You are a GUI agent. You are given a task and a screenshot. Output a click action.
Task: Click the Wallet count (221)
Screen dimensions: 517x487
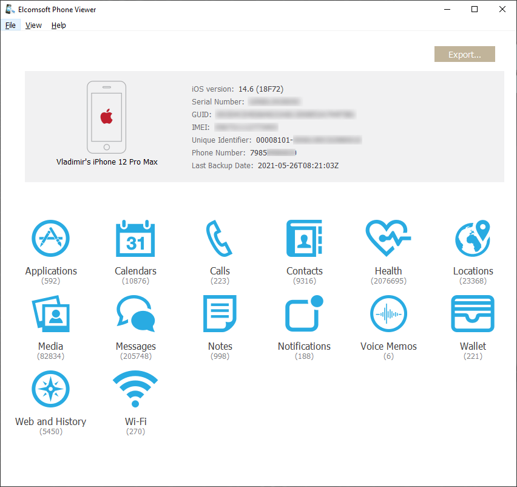point(473,356)
